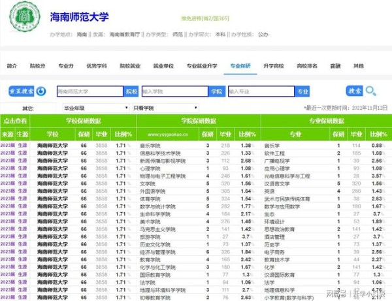Click the 学院 button beside college input
The height and width of the screenshot is (301, 392).
pos(217,91)
